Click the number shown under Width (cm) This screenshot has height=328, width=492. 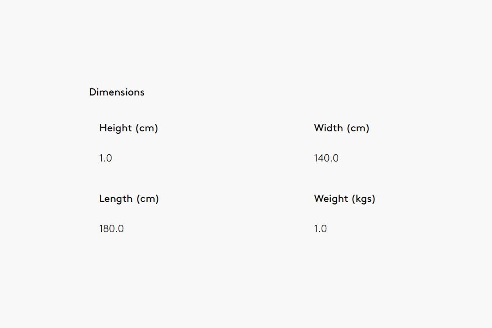326,158
